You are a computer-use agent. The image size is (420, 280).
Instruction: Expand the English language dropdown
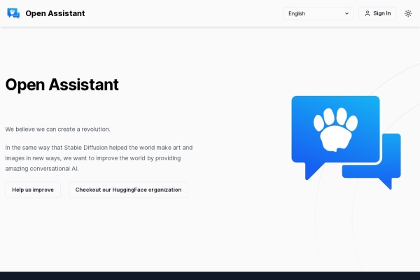click(x=318, y=13)
